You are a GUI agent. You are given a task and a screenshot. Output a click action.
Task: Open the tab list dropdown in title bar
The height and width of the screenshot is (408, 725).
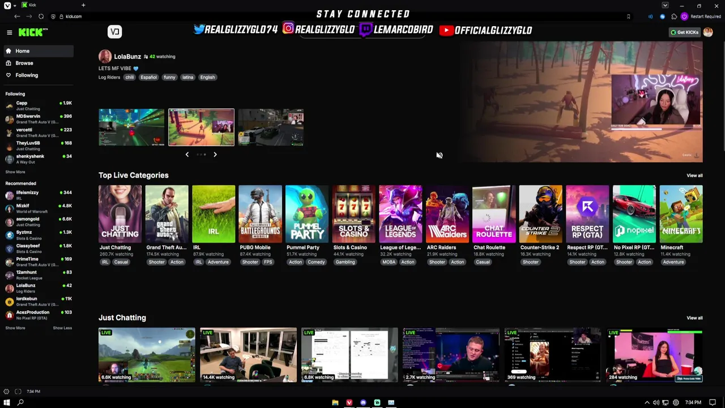[x=665, y=5]
